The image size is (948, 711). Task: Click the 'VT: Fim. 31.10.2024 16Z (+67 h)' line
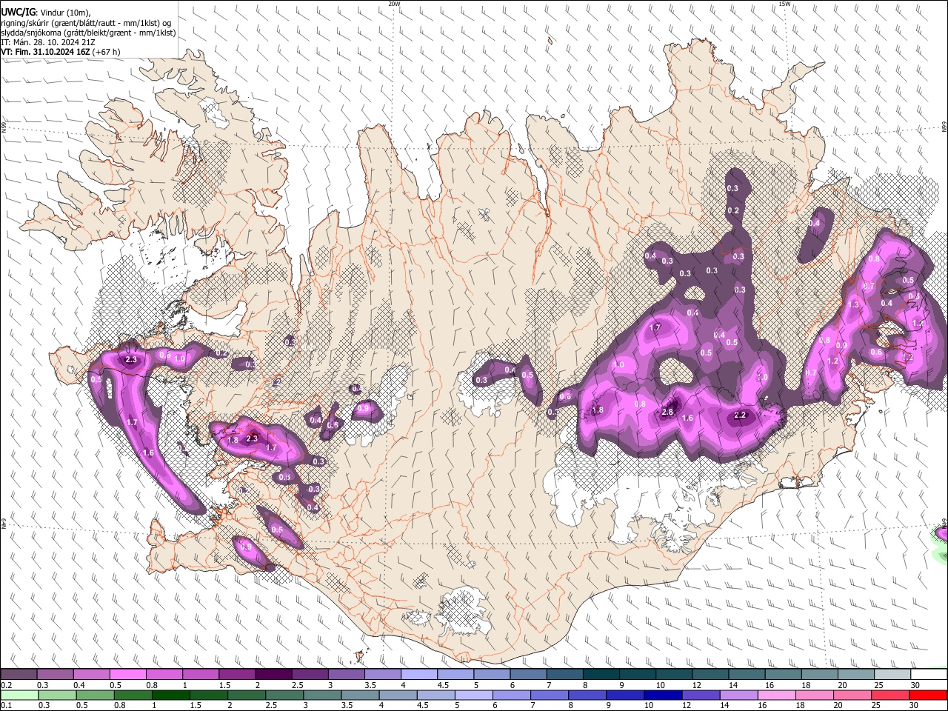click(61, 52)
